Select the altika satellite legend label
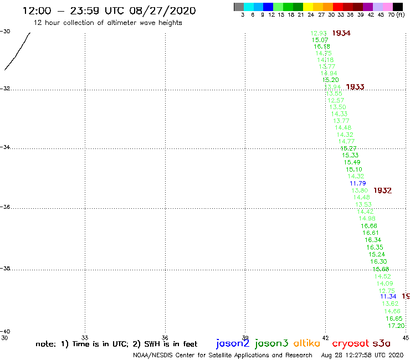The width and height of the screenshot is (410, 360). (307, 343)
